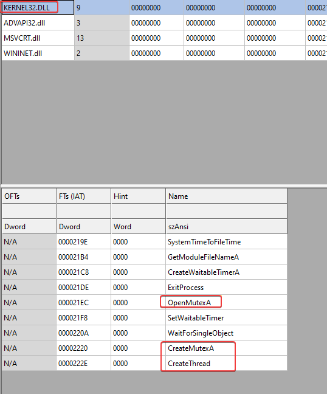The height and width of the screenshot is (394, 327).
Task: Click the szAnsi type cell
Action: (226, 226)
